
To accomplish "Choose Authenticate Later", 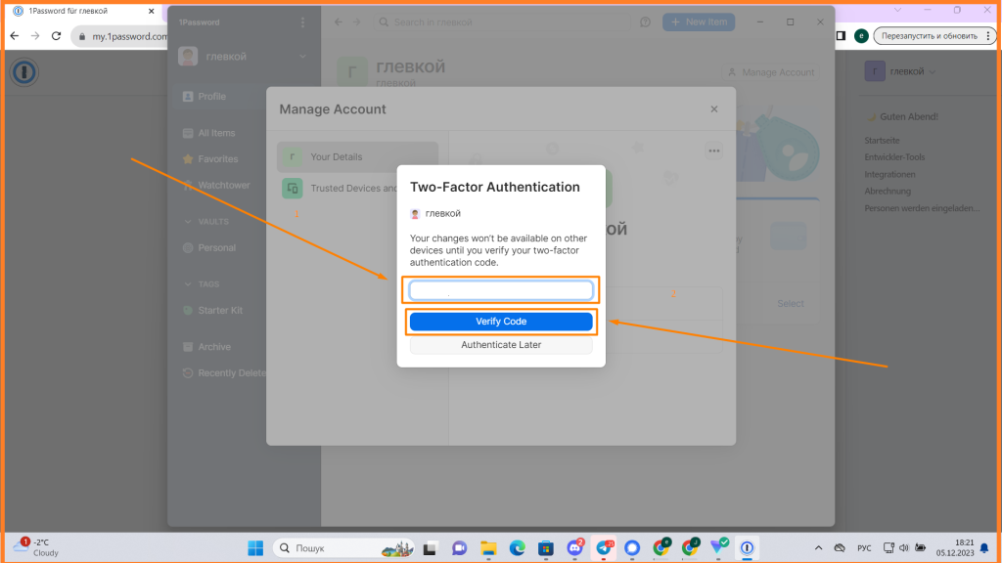I will [x=500, y=344].
